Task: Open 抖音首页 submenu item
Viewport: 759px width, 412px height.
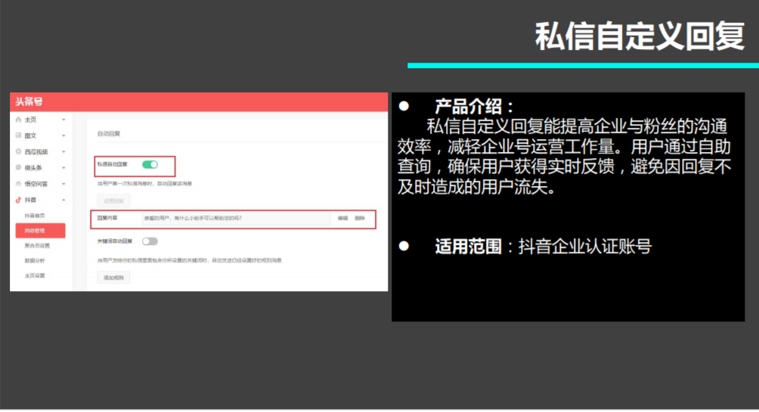Action: [x=35, y=215]
